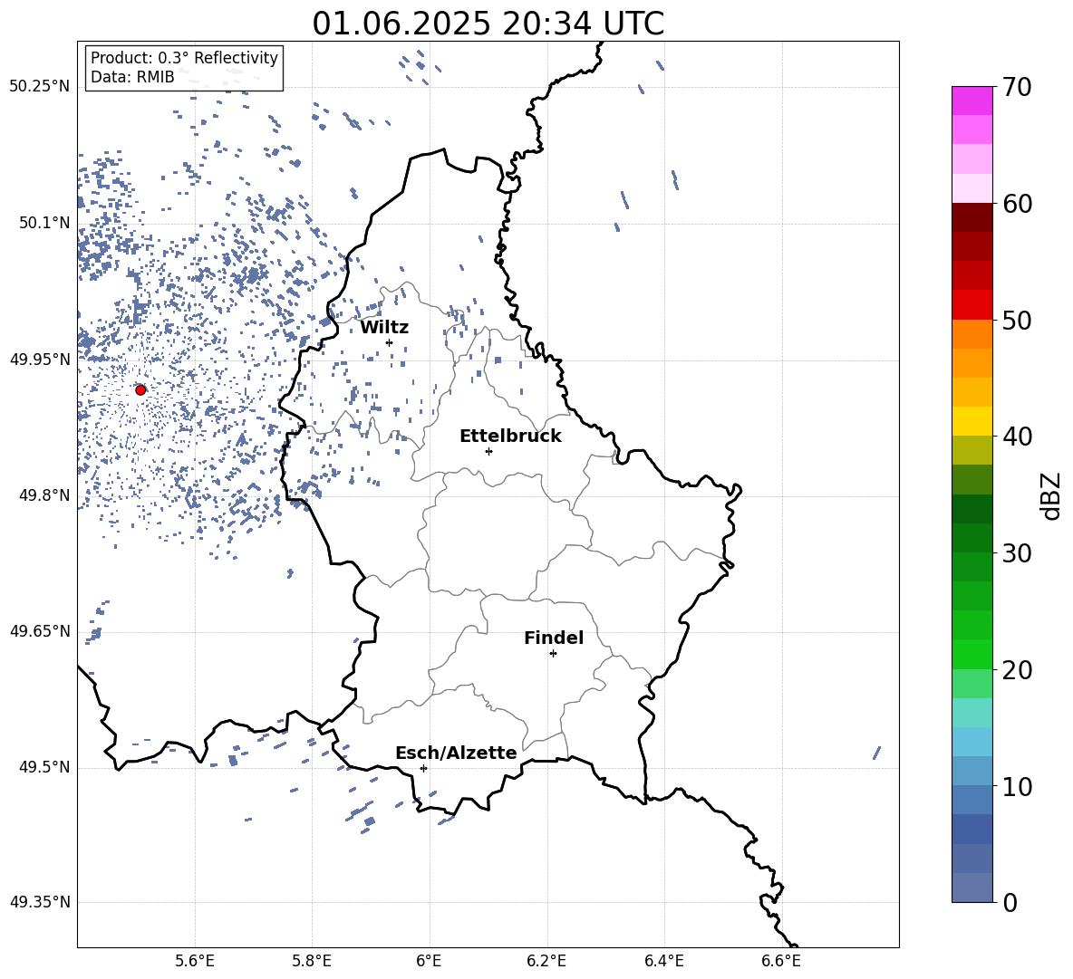Click the Findel station cross marker
Viewport: 1073px width, 979px height.
553,654
